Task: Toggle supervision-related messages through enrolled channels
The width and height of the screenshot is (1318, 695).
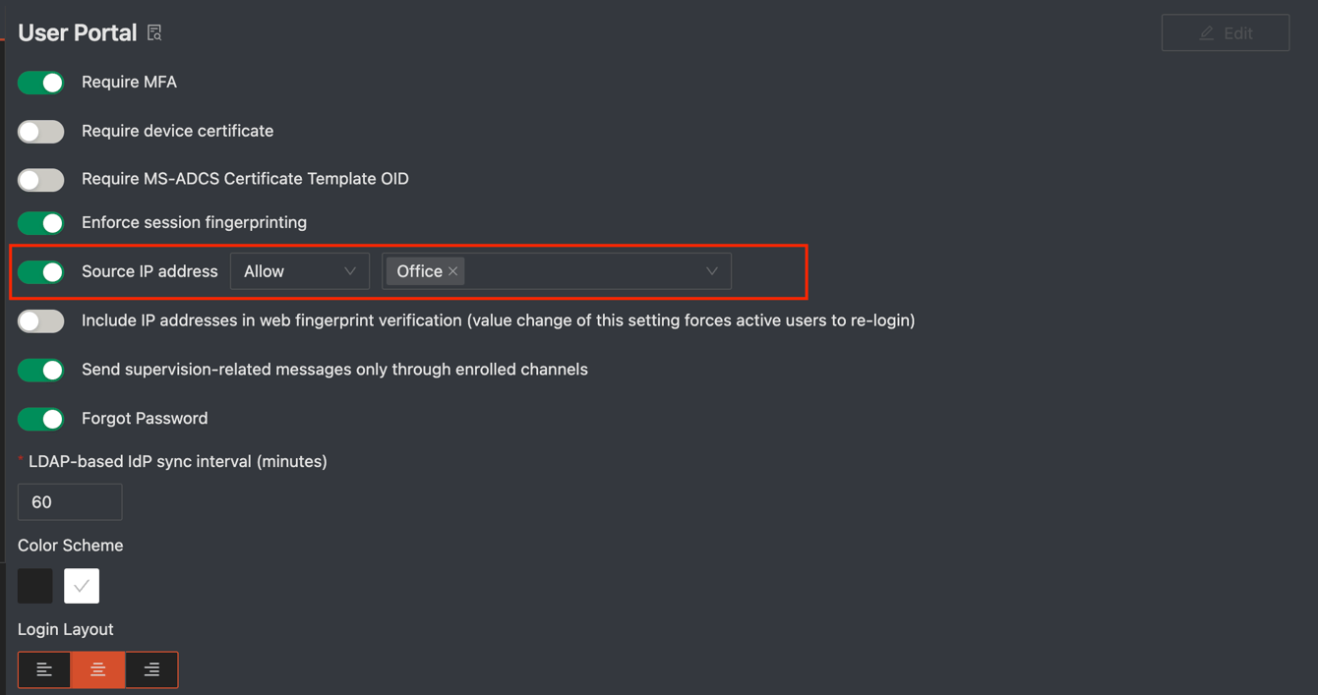Action: tap(41, 371)
